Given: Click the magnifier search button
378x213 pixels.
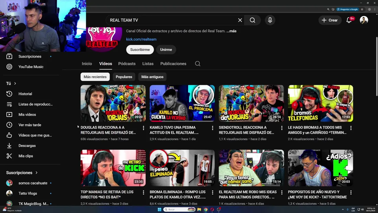Looking at the screenshot, I should (x=252, y=20).
